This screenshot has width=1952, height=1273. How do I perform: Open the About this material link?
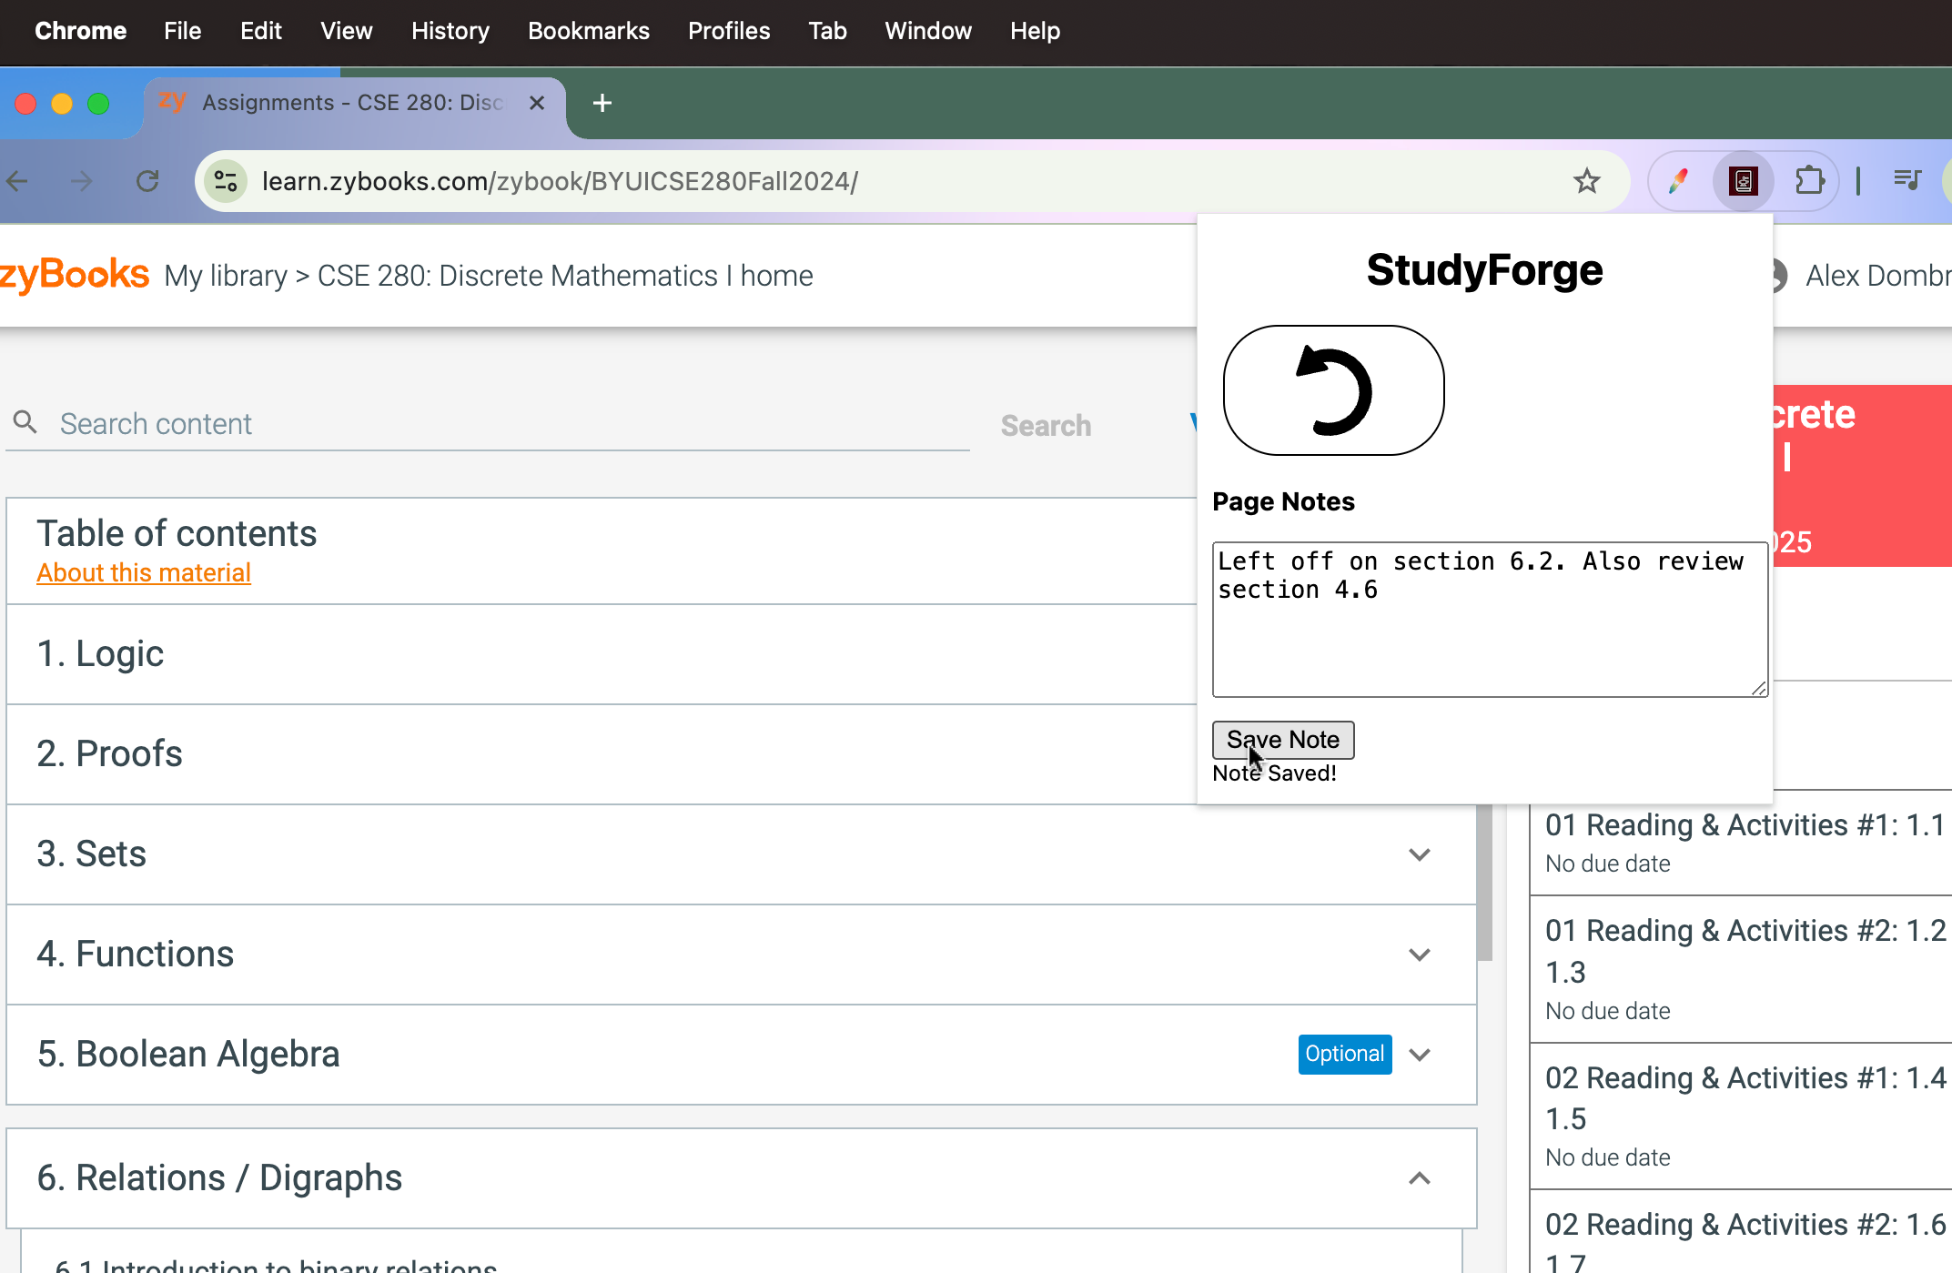[143, 572]
